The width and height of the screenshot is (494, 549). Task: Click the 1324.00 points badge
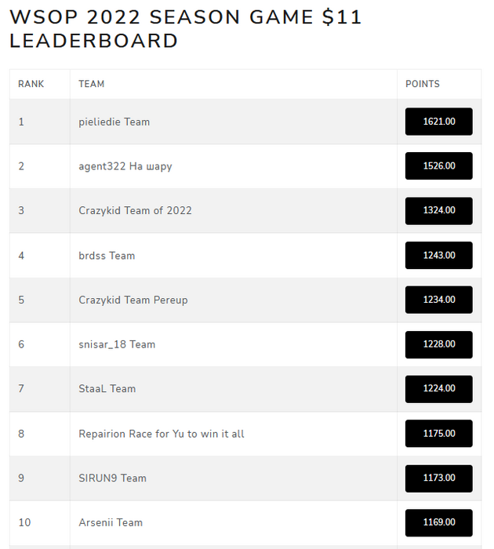click(438, 210)
